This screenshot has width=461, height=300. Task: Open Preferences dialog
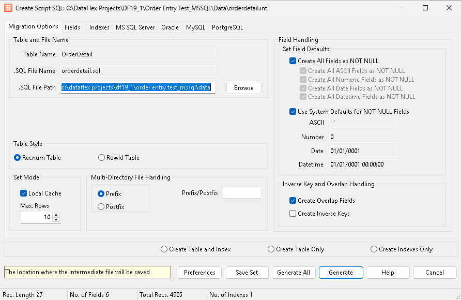[199, 273]
